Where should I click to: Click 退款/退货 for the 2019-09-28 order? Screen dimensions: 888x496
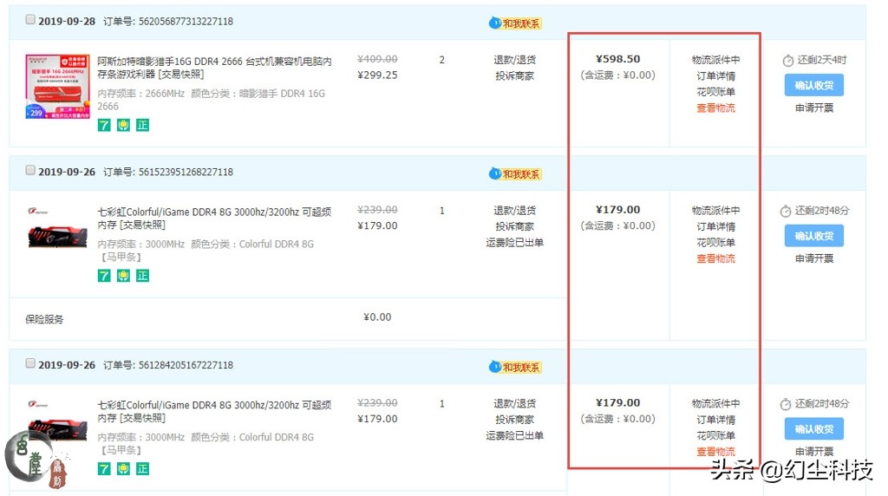(x=514, y=60)
